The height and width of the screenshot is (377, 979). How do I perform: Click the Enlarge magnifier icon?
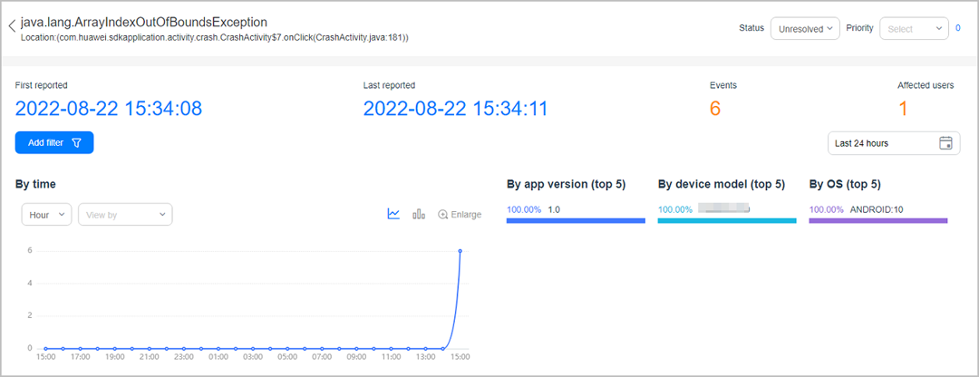443,214
